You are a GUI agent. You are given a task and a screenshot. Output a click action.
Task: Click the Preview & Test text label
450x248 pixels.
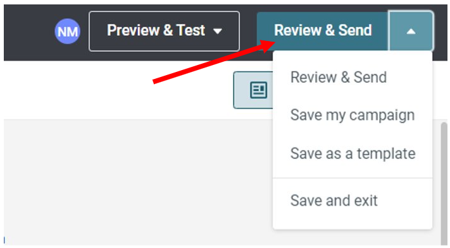click(156, 30)
